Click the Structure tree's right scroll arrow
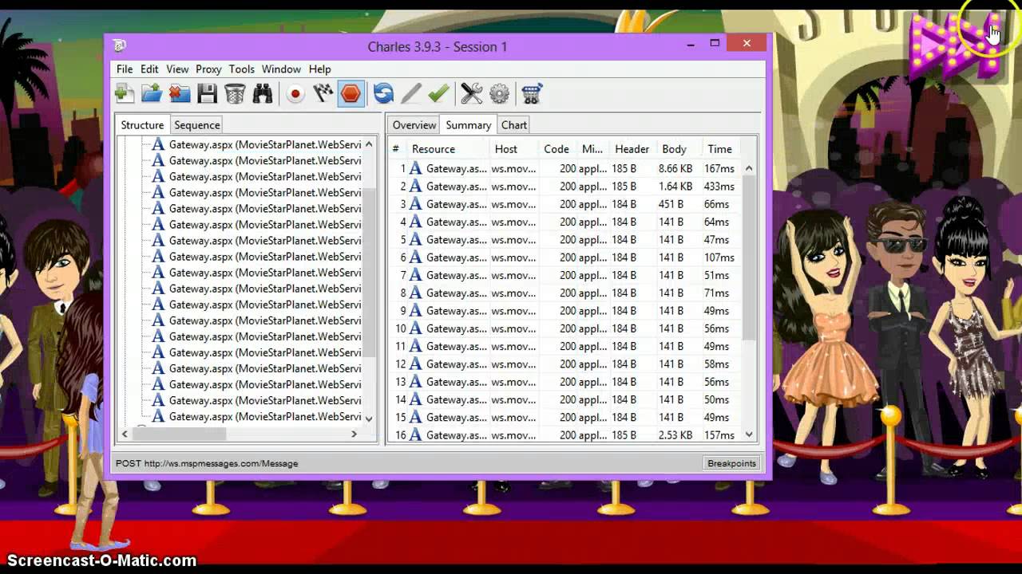Image resolution: width=1022 pixels, height=574 pixels. tap(354, 434)
